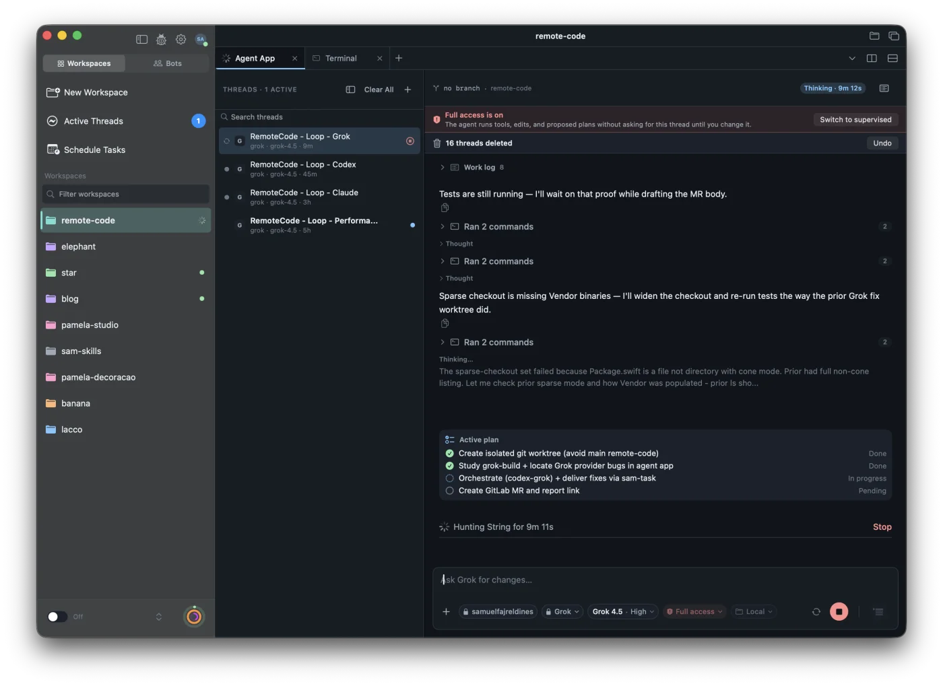This screenshot has height=686, width=943.
Task: Toggle threads panel layout icon
Action: click(x=350, y=90)
